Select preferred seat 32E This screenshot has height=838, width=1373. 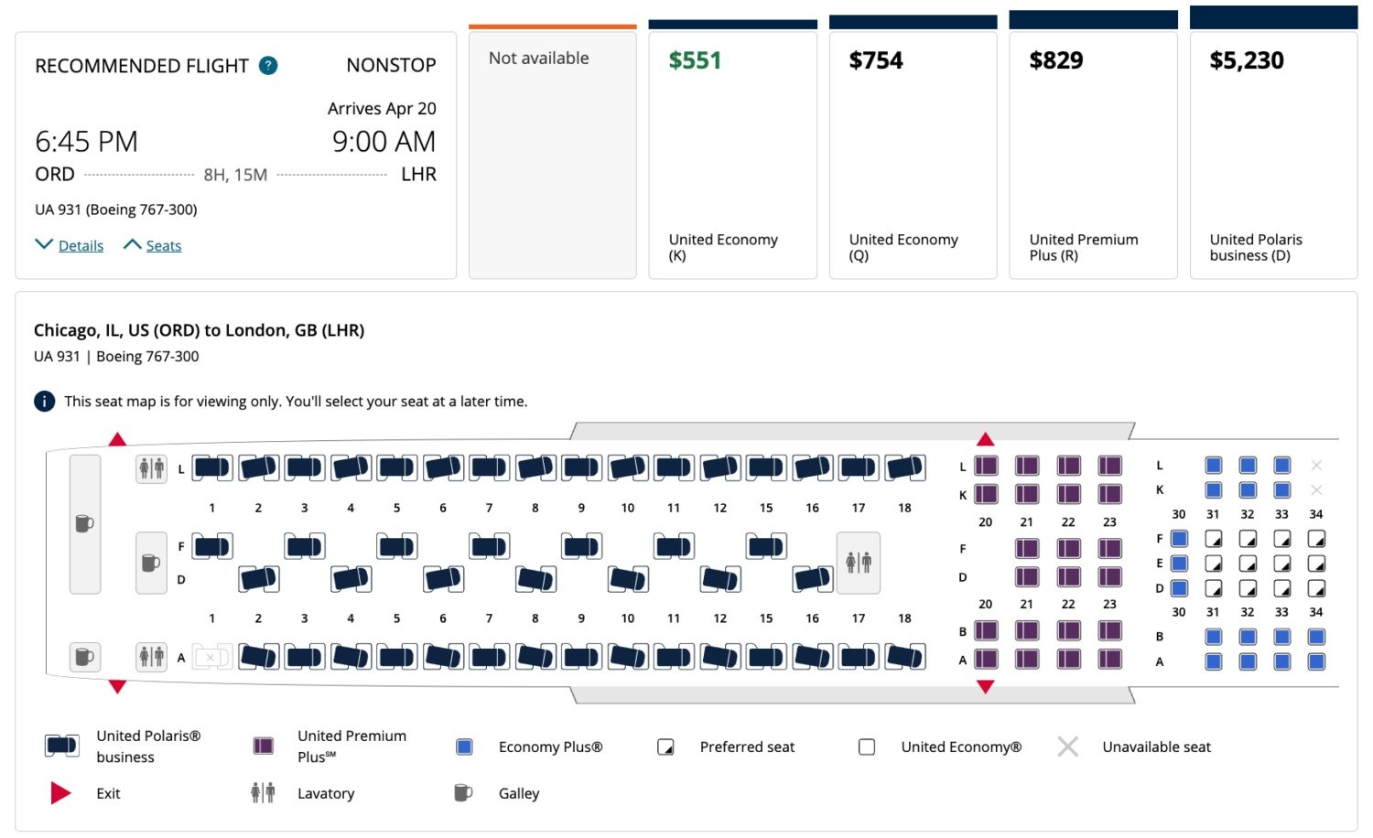1247,564
